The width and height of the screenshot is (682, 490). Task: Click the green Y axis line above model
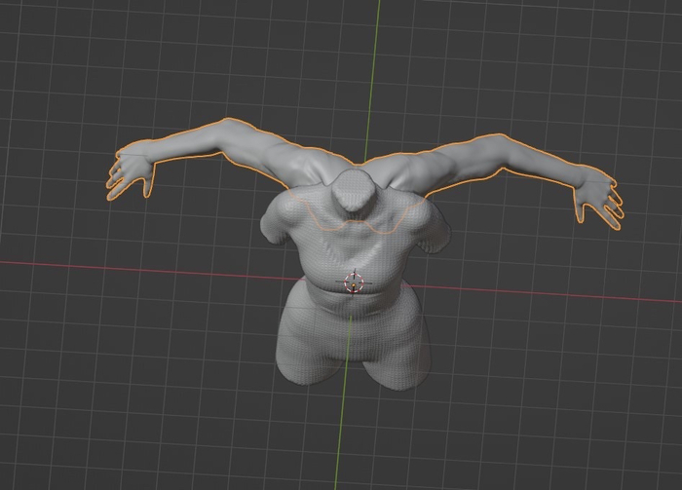(376, 58)
